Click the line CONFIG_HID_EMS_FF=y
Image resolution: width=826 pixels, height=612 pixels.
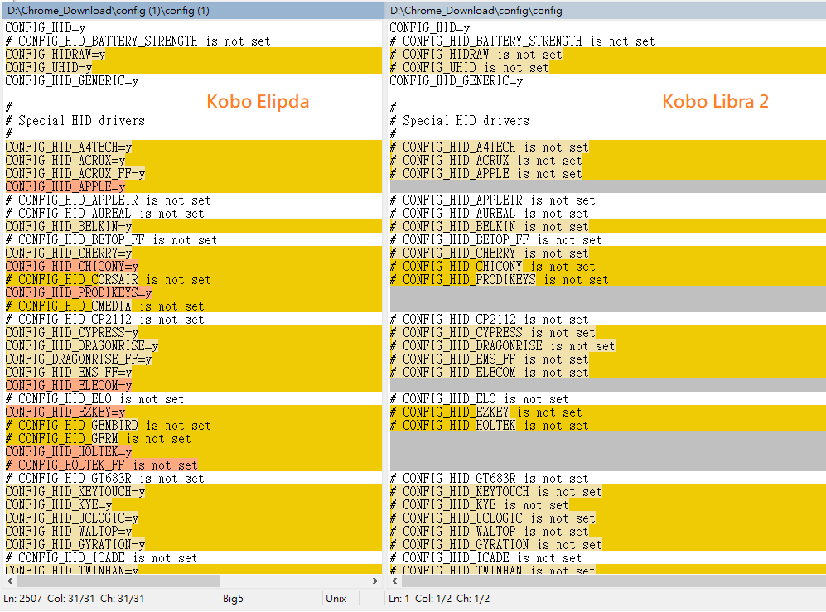tap(69, 373)
